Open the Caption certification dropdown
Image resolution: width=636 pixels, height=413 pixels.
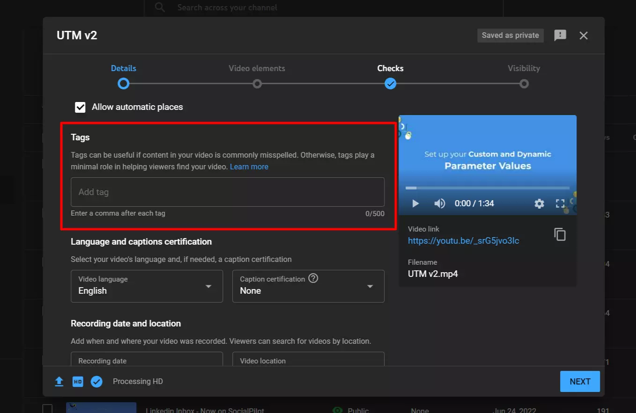click(x=370, y=286)
